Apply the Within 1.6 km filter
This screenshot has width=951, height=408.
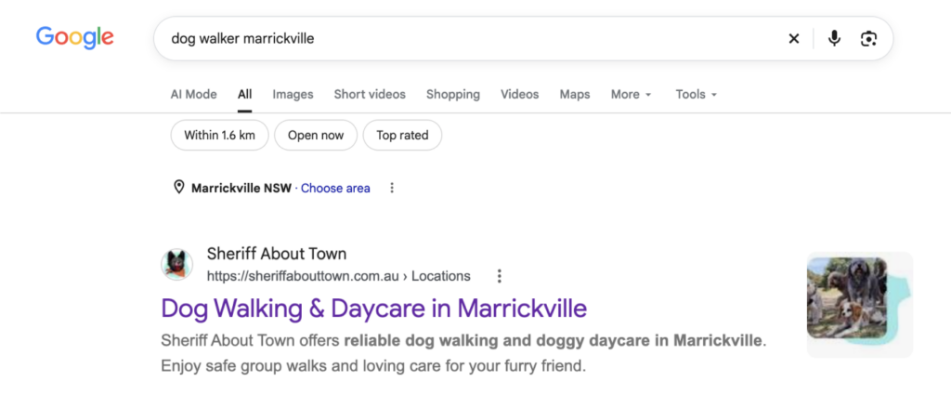click(x=219, y=135)
